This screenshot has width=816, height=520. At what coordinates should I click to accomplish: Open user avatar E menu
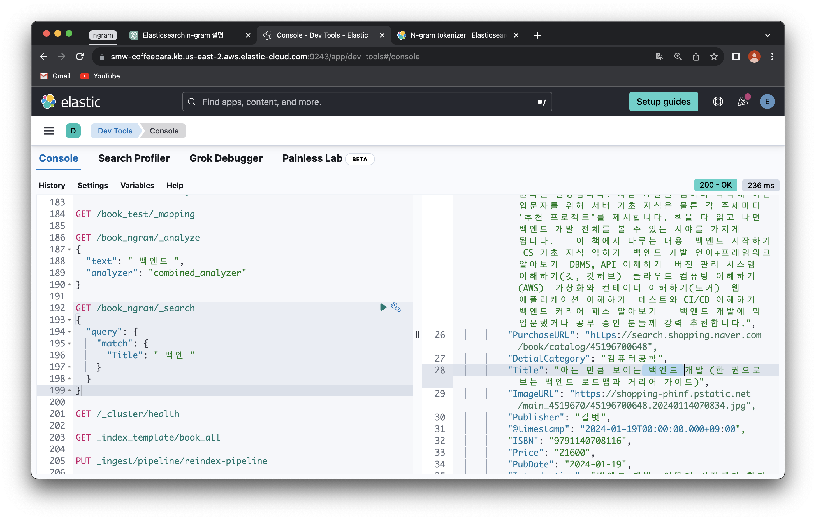767,102
